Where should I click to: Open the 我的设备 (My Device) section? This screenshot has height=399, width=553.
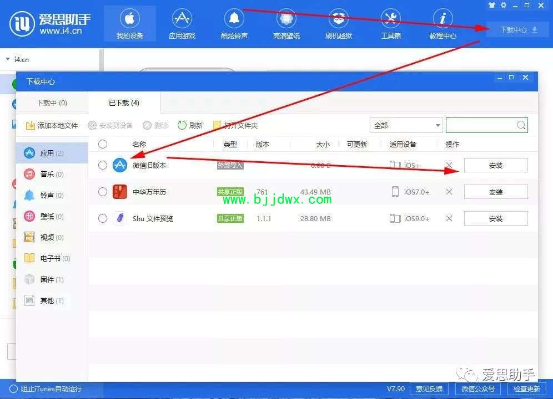point(130,24)
